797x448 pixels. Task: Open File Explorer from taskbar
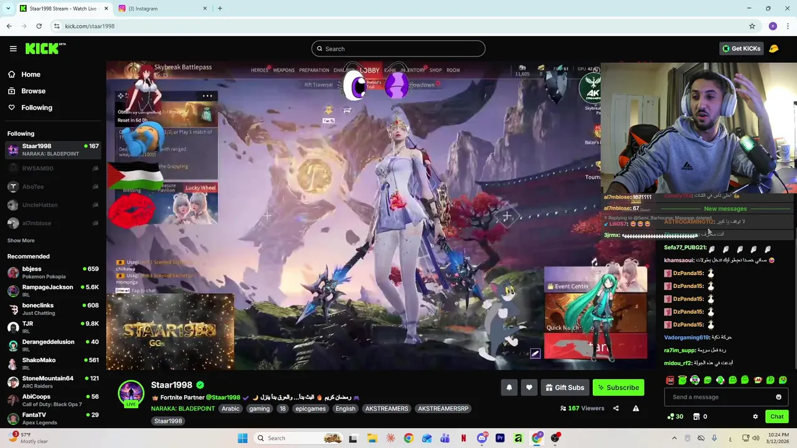pyautogui.click(x=372, y=438)
